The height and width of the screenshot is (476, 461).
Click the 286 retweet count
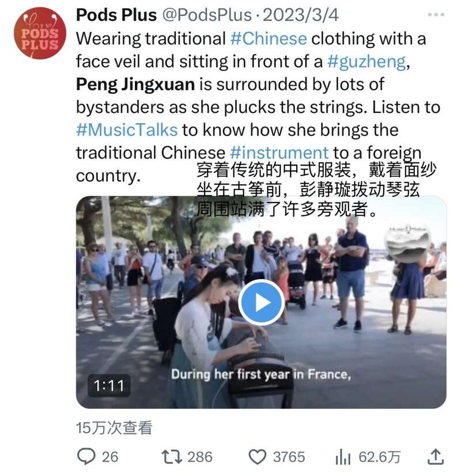[x=200, y=457]
